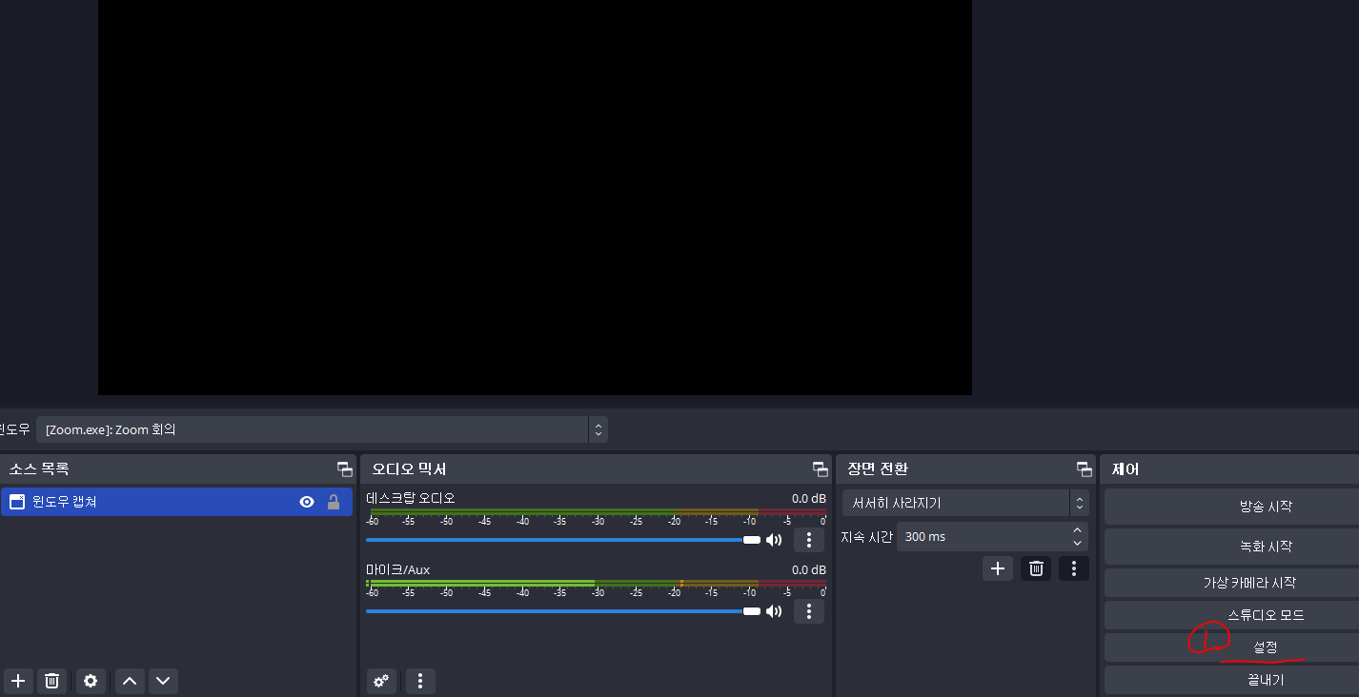This screenshot has width=1359, height=697.
Task: Open advanced audio properties gears icon
Action: pyautogui.click(x=382, y=681)
